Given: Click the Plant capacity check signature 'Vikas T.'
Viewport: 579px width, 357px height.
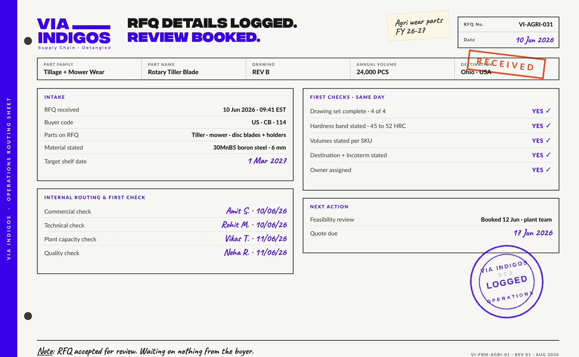Looking at the screenshot, I should click(237, 239).
